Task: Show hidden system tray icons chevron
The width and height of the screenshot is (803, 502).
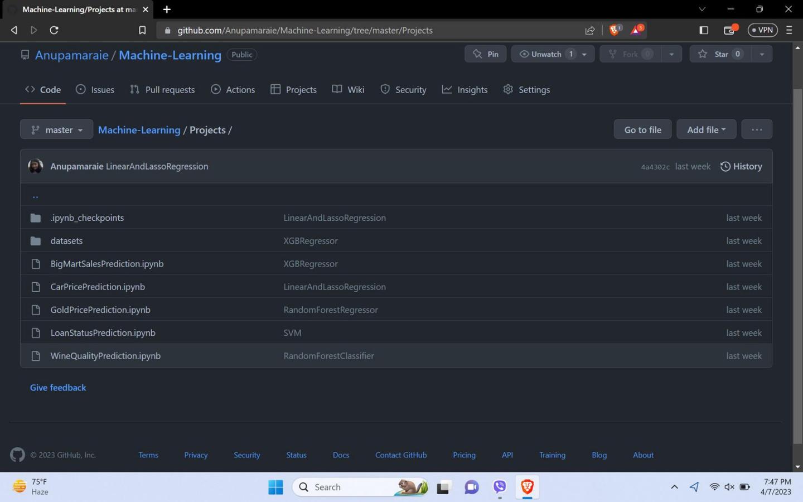Action: click(674, 487)
